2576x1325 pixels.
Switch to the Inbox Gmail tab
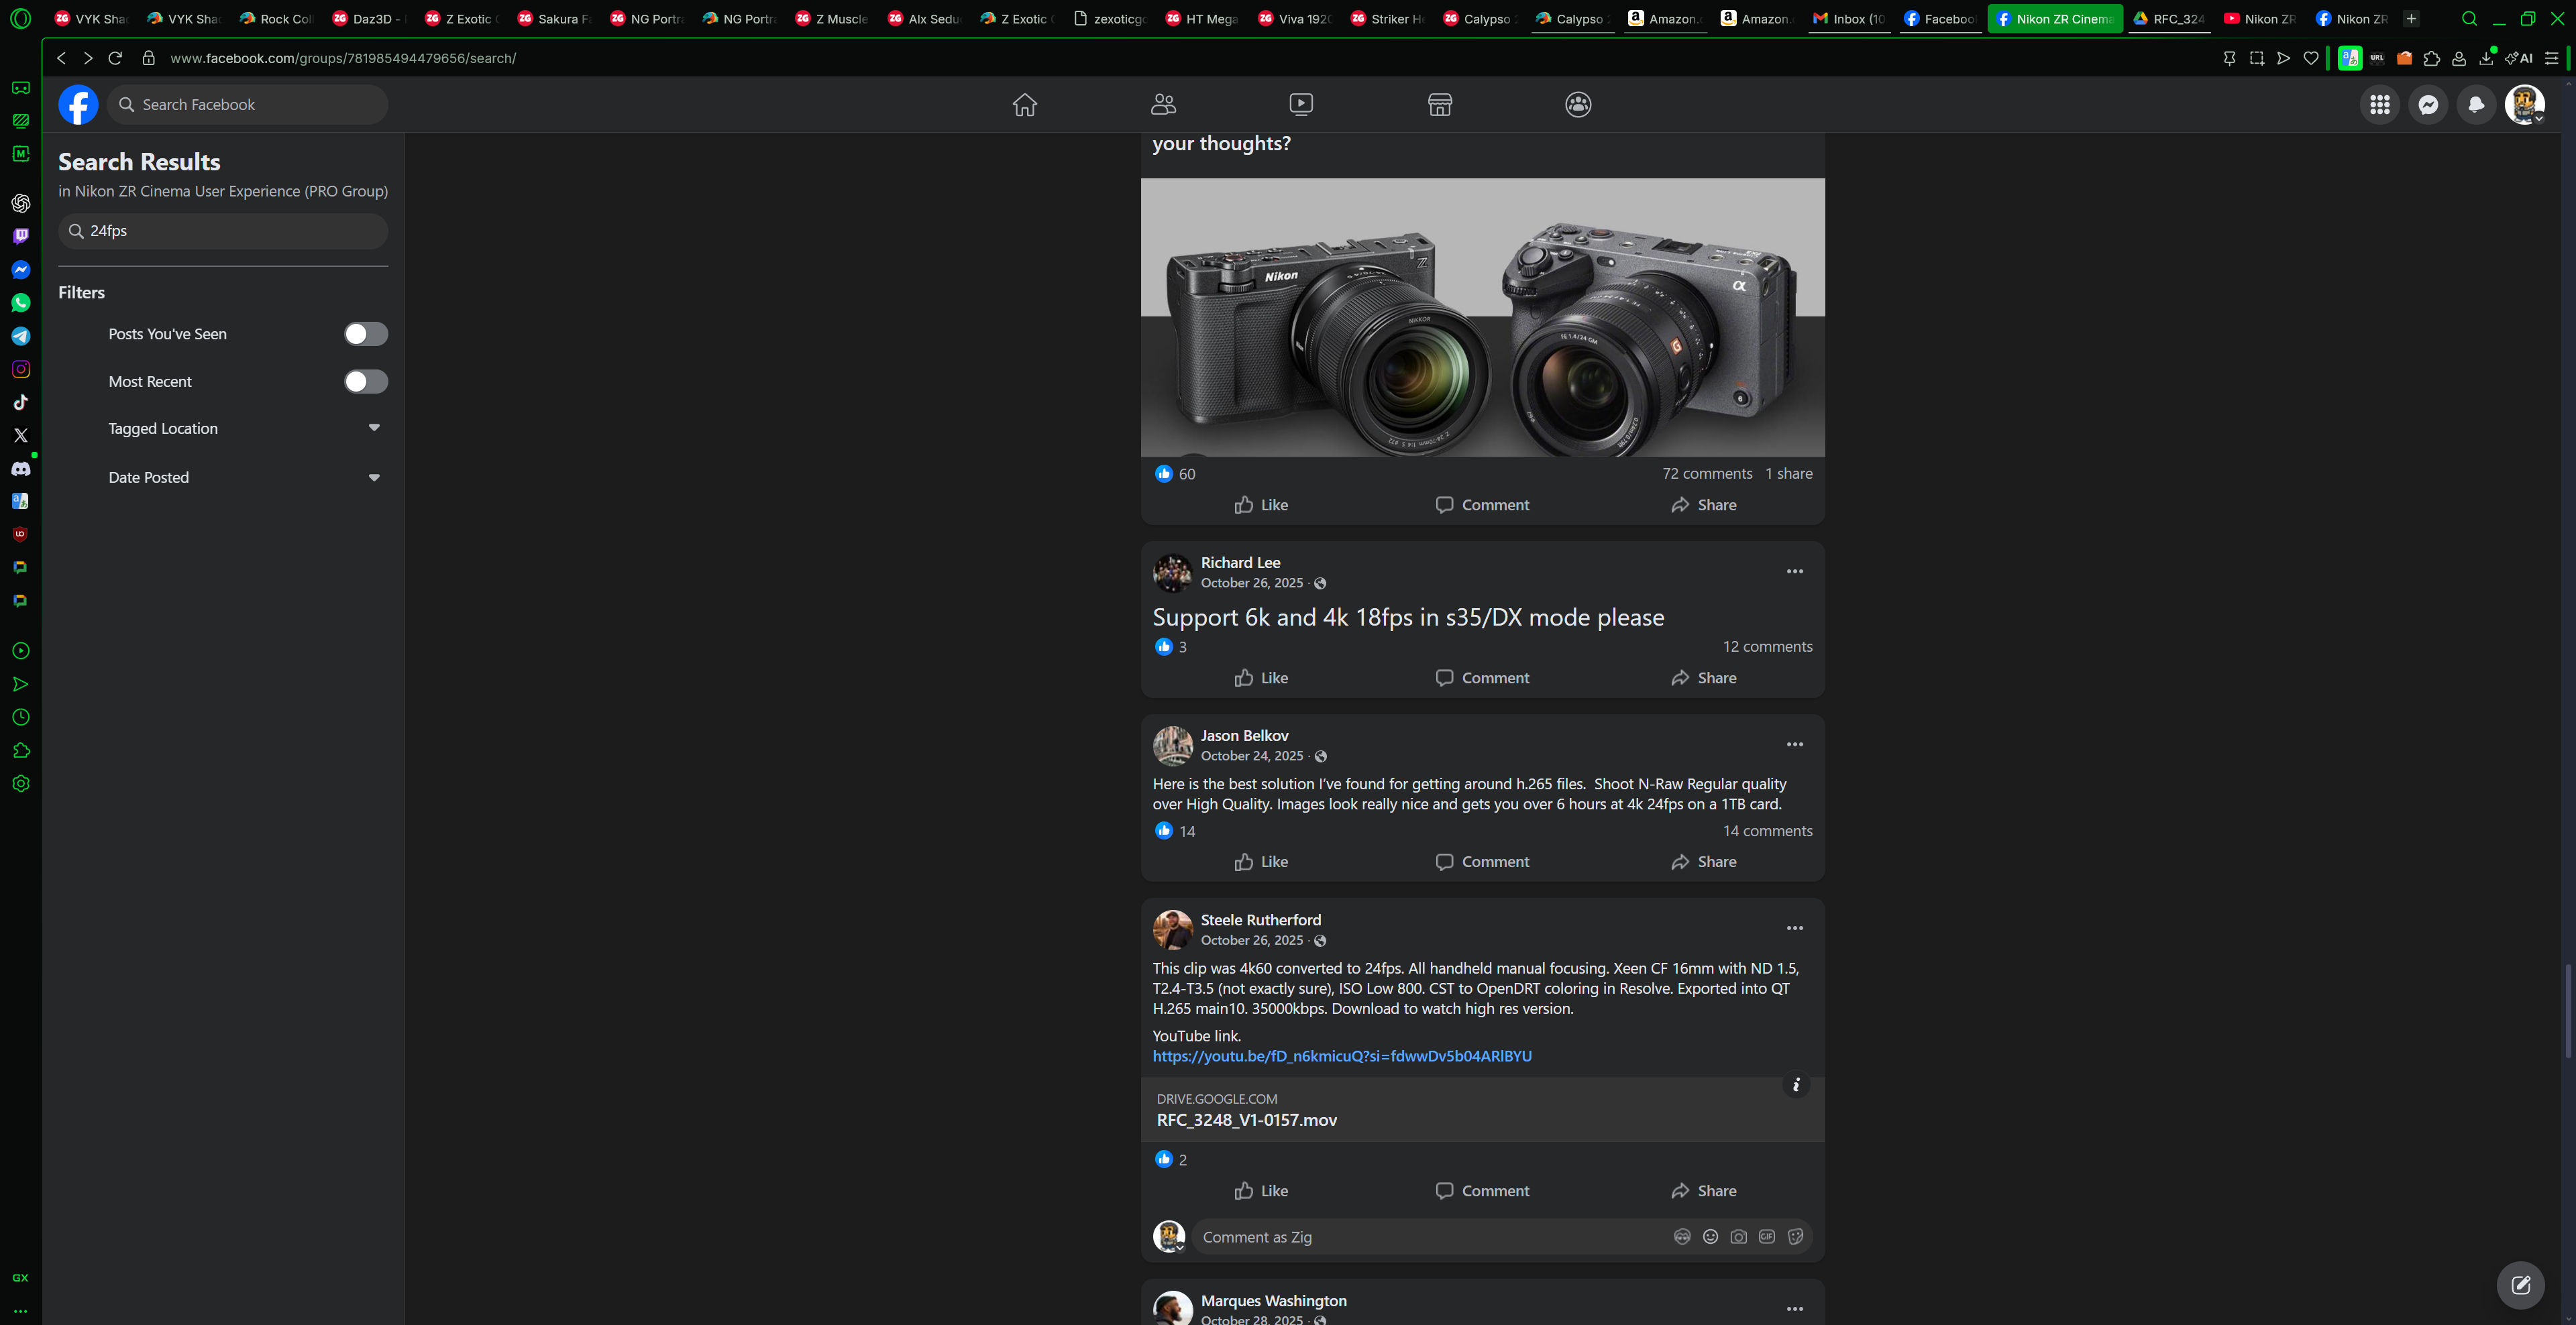coord(1850,18)
